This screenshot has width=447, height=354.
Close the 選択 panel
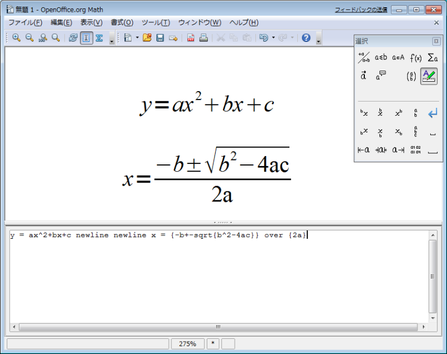[x=436, y=41]
